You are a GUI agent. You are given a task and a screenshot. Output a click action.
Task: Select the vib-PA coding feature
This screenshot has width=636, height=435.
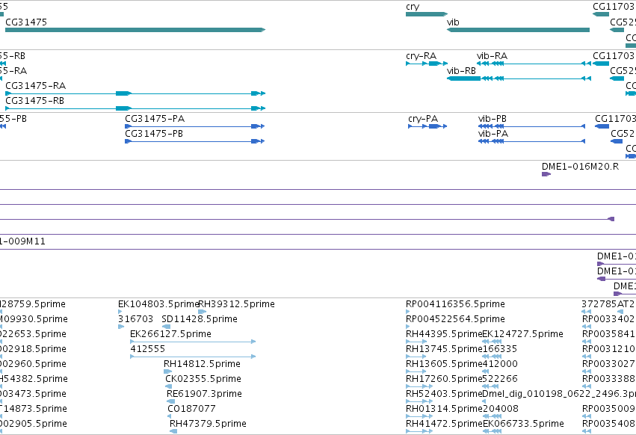pos(532,141)
